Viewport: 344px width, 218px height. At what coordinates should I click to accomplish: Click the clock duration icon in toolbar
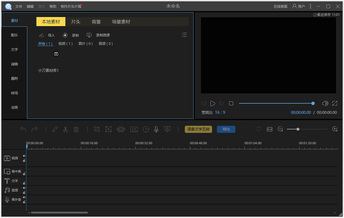click(146, 129)
